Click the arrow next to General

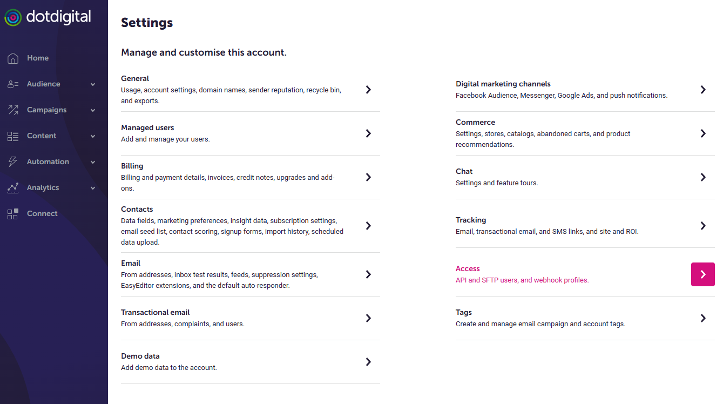[x=368, y=90]
